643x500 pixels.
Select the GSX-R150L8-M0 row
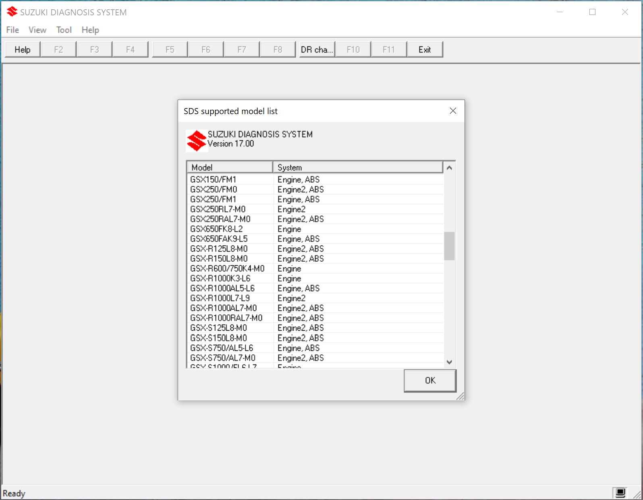[315, 258]
